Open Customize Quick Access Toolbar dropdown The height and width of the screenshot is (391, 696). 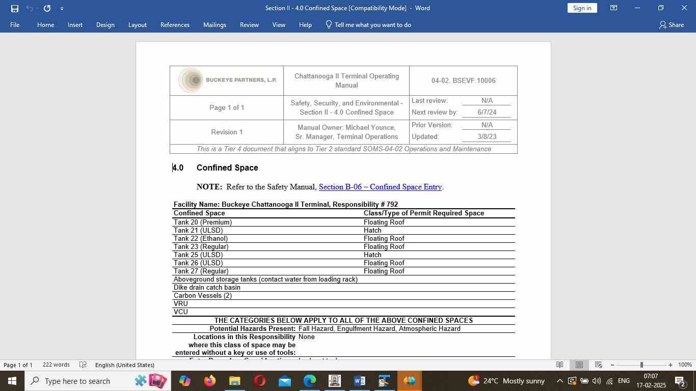tap(62, 8)
